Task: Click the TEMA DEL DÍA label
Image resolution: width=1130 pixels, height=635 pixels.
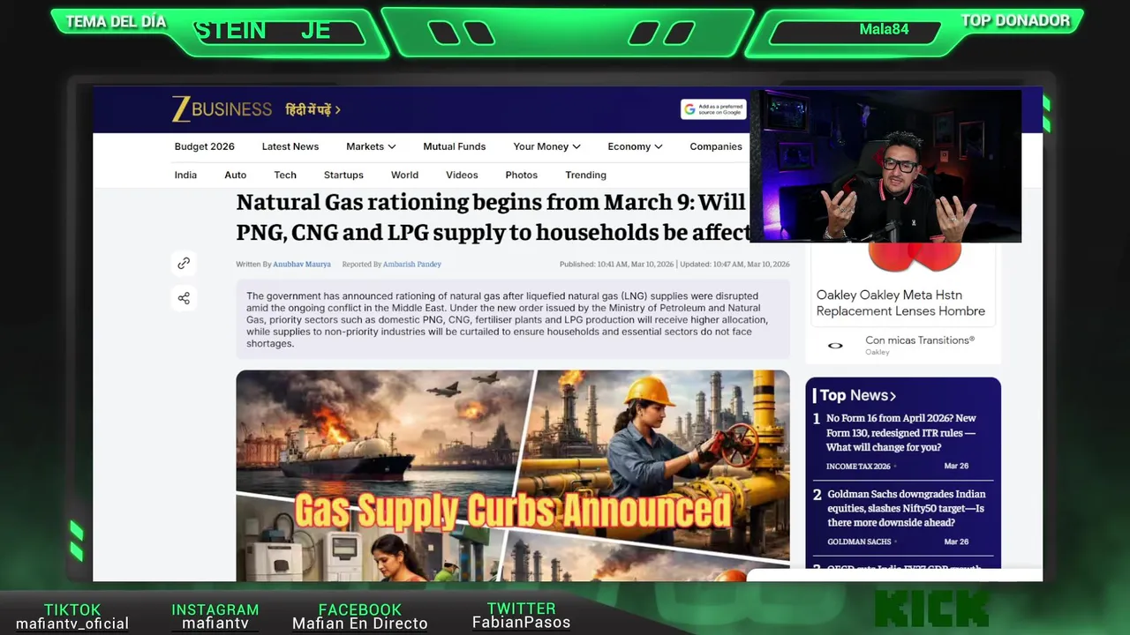Action: click(x=116, y=22)
